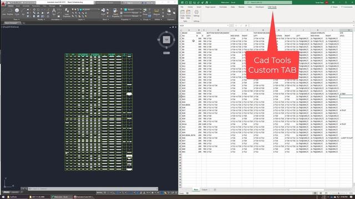Select the Output sheet tab
Screen dimensions: 355x199
tap(205, 190)
